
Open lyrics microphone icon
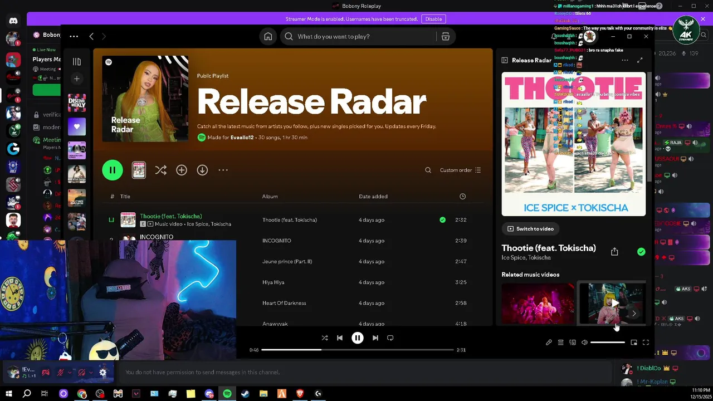pyautogui.click(x=549, y=343)
